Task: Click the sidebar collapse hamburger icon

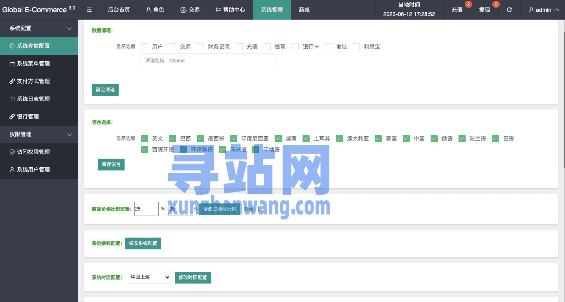Action: tap(89, 10)
